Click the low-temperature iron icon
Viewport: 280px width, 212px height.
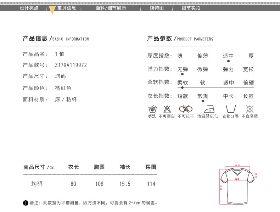tap(209, 109)
